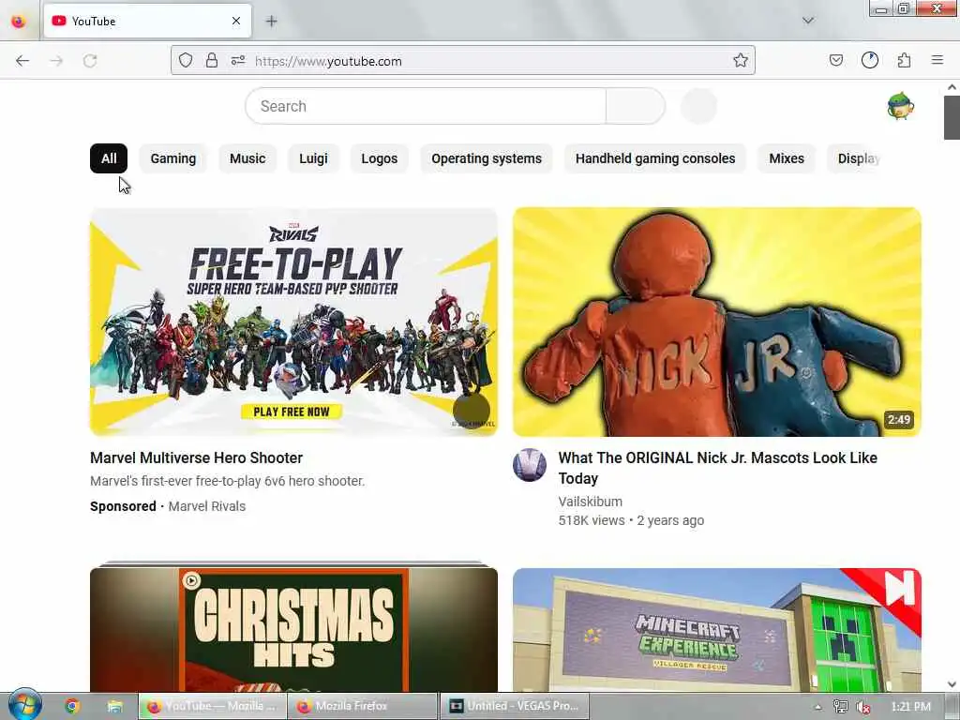The width and height of the screenshot is (960, 720).
Task: Open a new tab with the plus button
Action: click(x=271, y=21)
